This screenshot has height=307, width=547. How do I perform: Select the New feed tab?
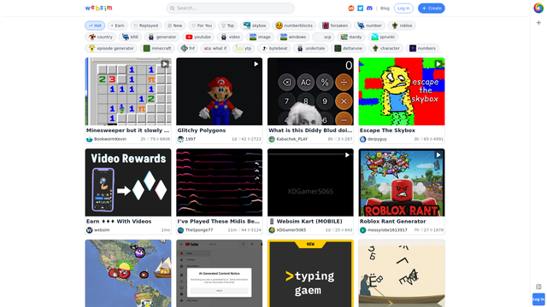click(174, 26)
